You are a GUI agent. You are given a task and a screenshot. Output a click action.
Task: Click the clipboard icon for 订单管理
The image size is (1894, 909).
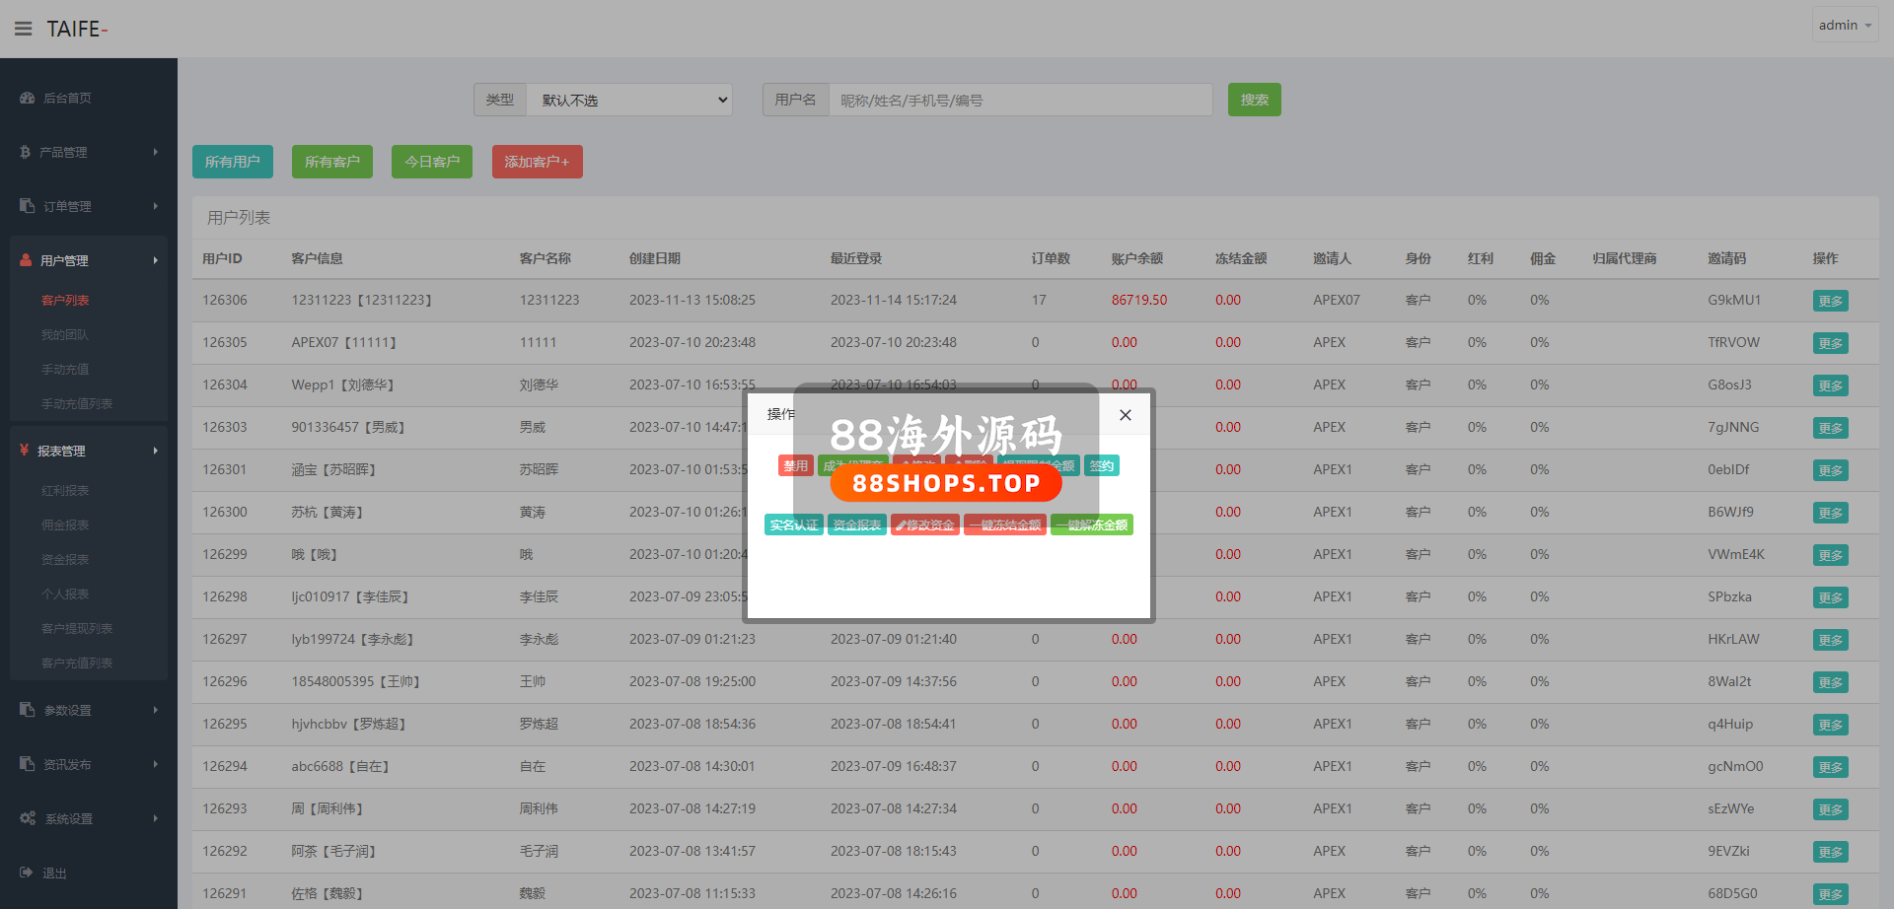(x=27, y=206)
